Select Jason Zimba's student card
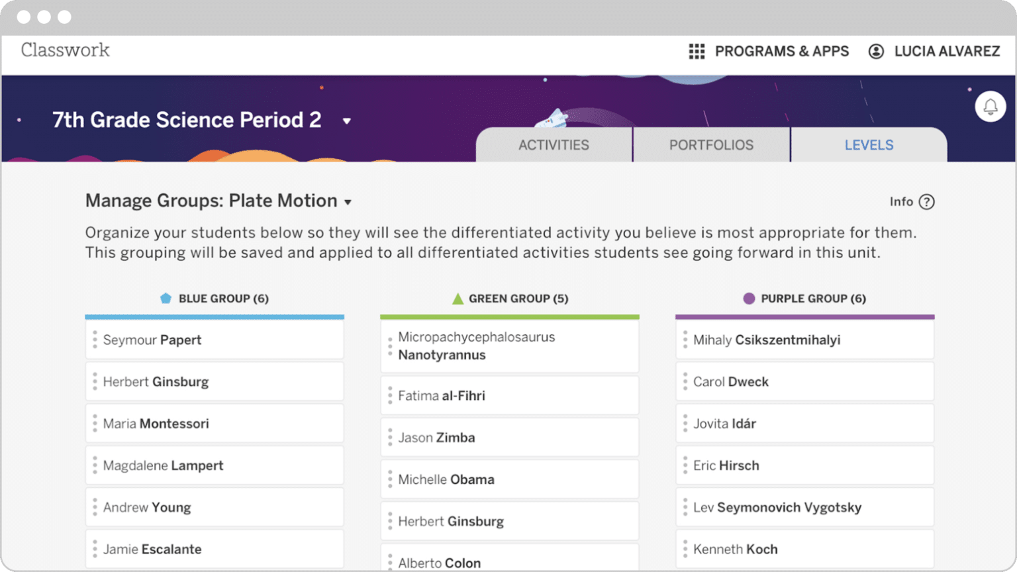This screenshot has width=1017, height=572. click(509, 437)
